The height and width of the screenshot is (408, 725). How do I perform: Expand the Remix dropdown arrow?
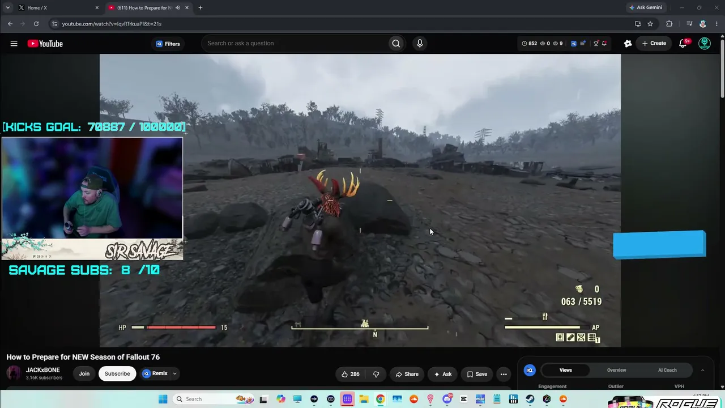(174, 373)
